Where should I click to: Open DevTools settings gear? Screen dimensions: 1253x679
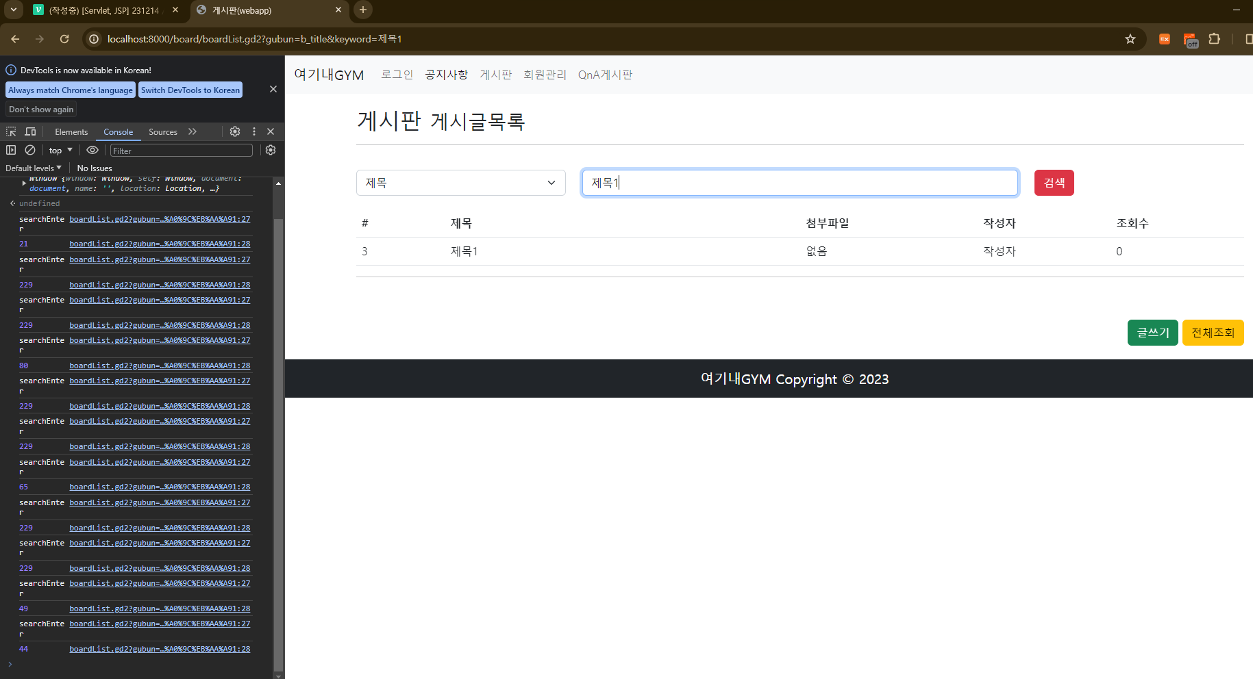tap(235, 131)
